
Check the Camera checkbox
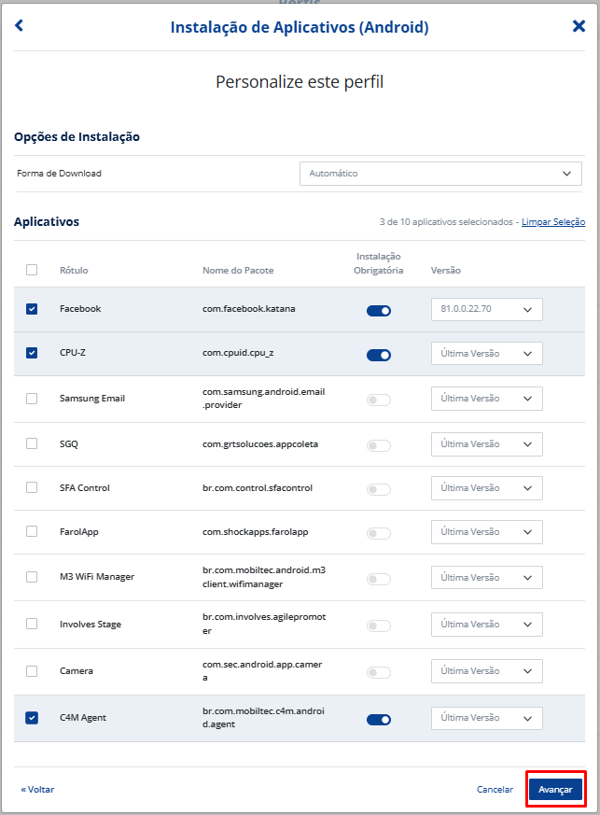click(32, 671)
